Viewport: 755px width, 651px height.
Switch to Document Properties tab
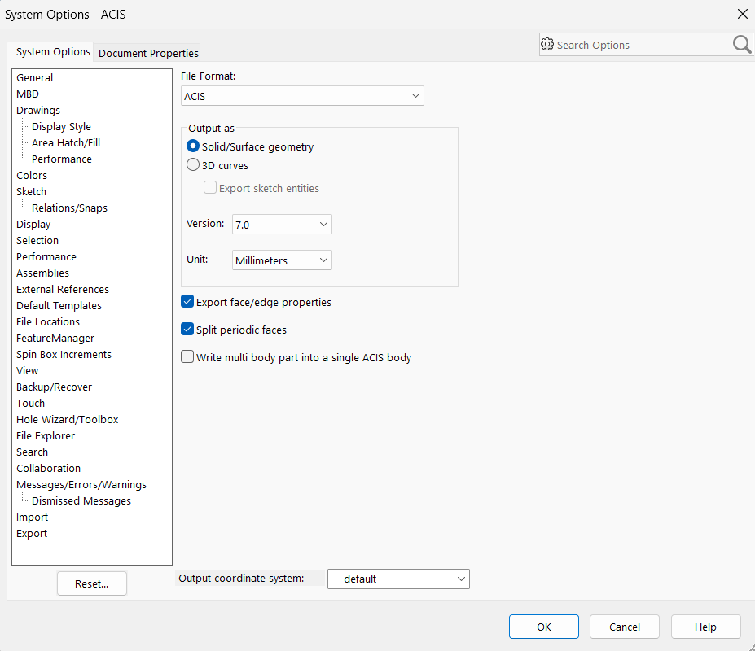(148, 53)
